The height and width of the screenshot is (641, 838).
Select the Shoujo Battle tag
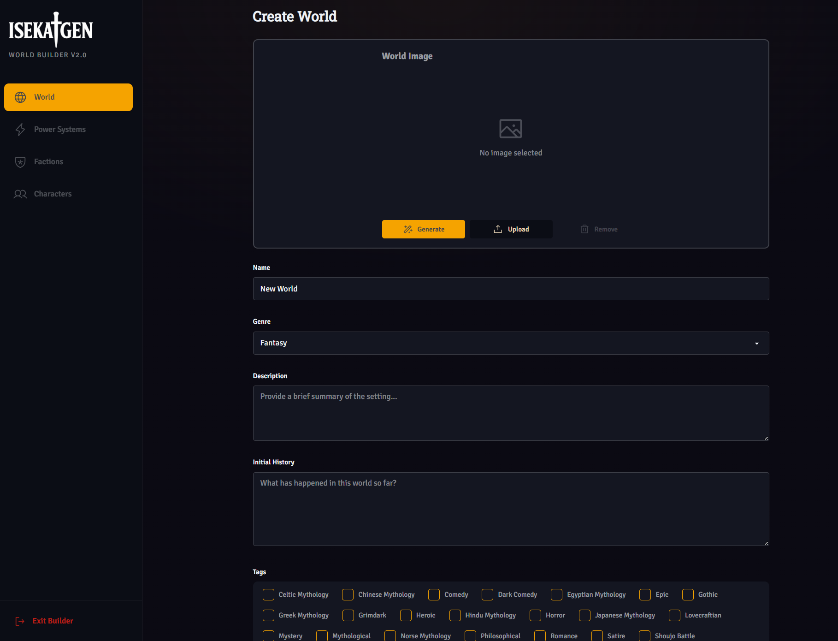pyautogui.click(x=644, y=636)
